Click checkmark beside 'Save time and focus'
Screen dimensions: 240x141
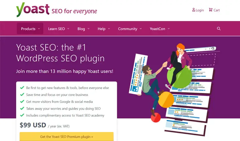(x=22, y=95)
